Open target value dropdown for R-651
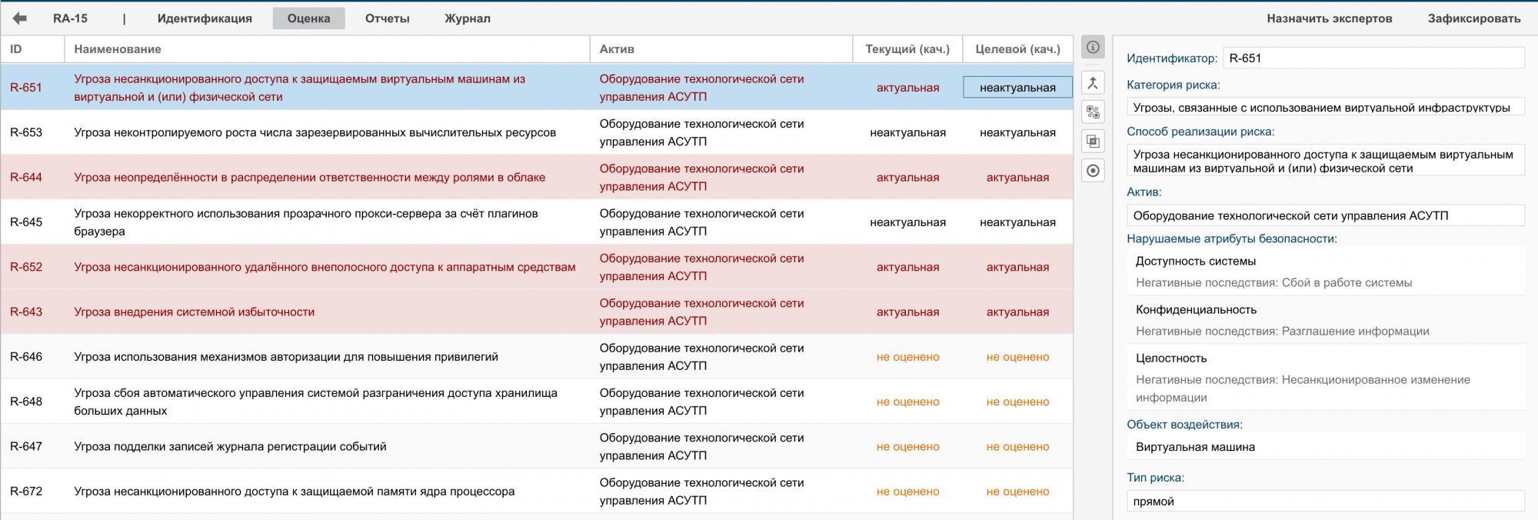Viewport: 1538px width, 520px height. [x=1017, y=88]
